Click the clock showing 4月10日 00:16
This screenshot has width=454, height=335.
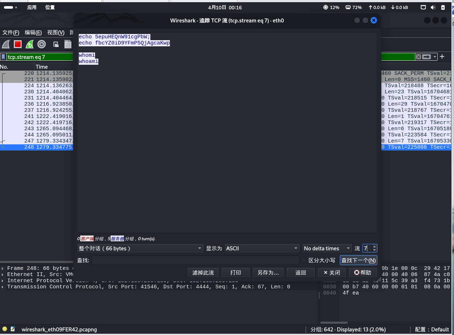pos(225,7)
